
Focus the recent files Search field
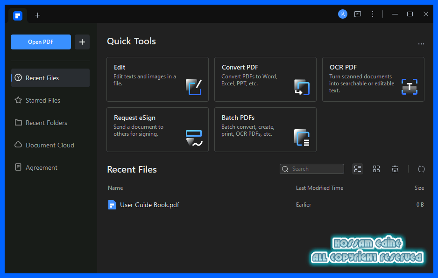[x=312, y=169]
